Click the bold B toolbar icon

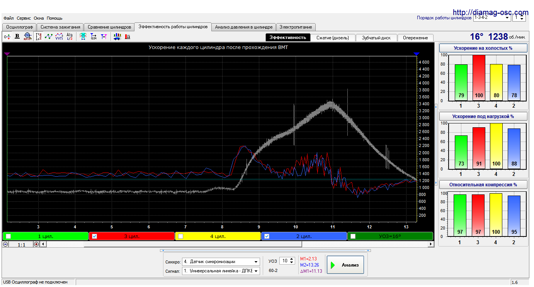[x=17, y=37]
